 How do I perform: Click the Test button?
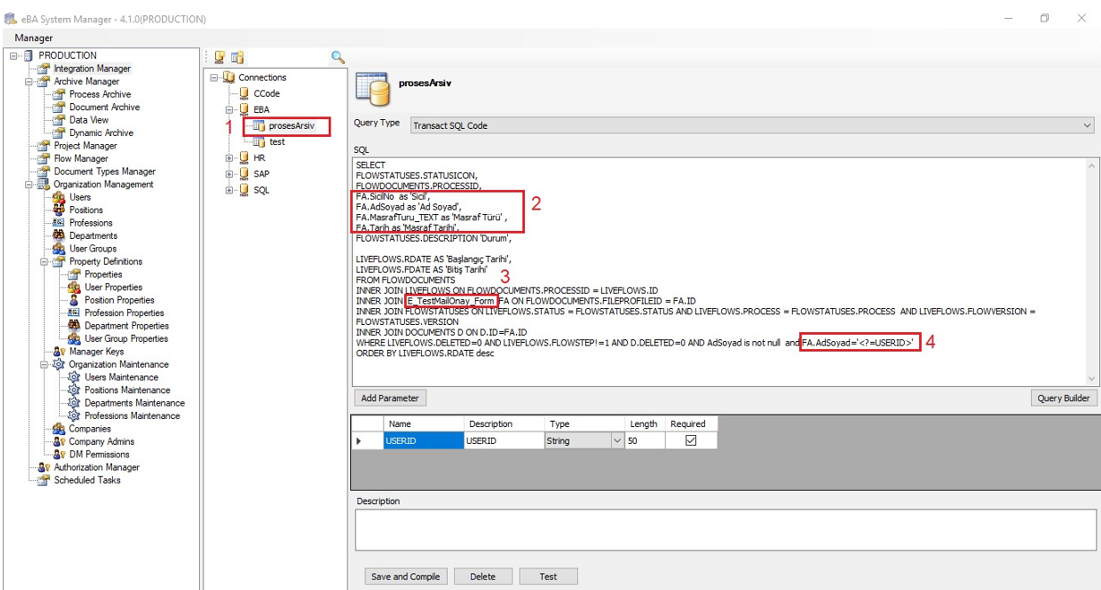[548, 576]
